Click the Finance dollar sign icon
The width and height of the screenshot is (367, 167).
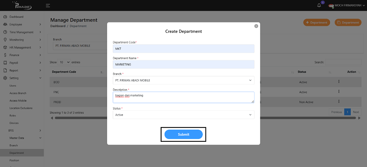pyautogui.click(x=5, y=55)
